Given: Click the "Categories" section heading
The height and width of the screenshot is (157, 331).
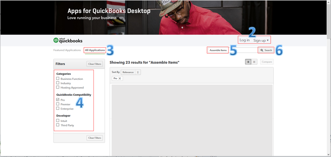Looking at the screenshot, I should coord(64,74).
